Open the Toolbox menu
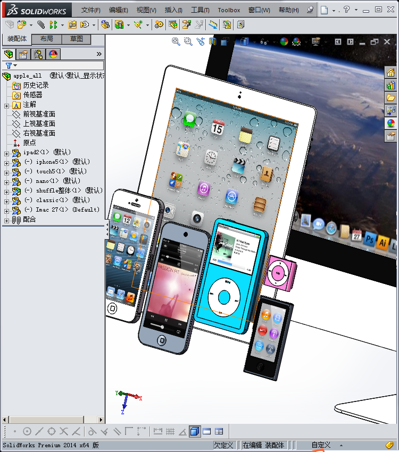 click(x=229, y=10)
